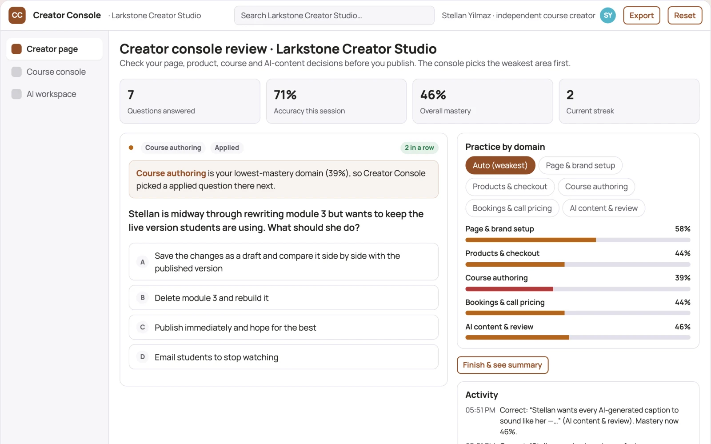711x444 pixels.
Task: Click the Export button
Action: (x=642, y=16)
